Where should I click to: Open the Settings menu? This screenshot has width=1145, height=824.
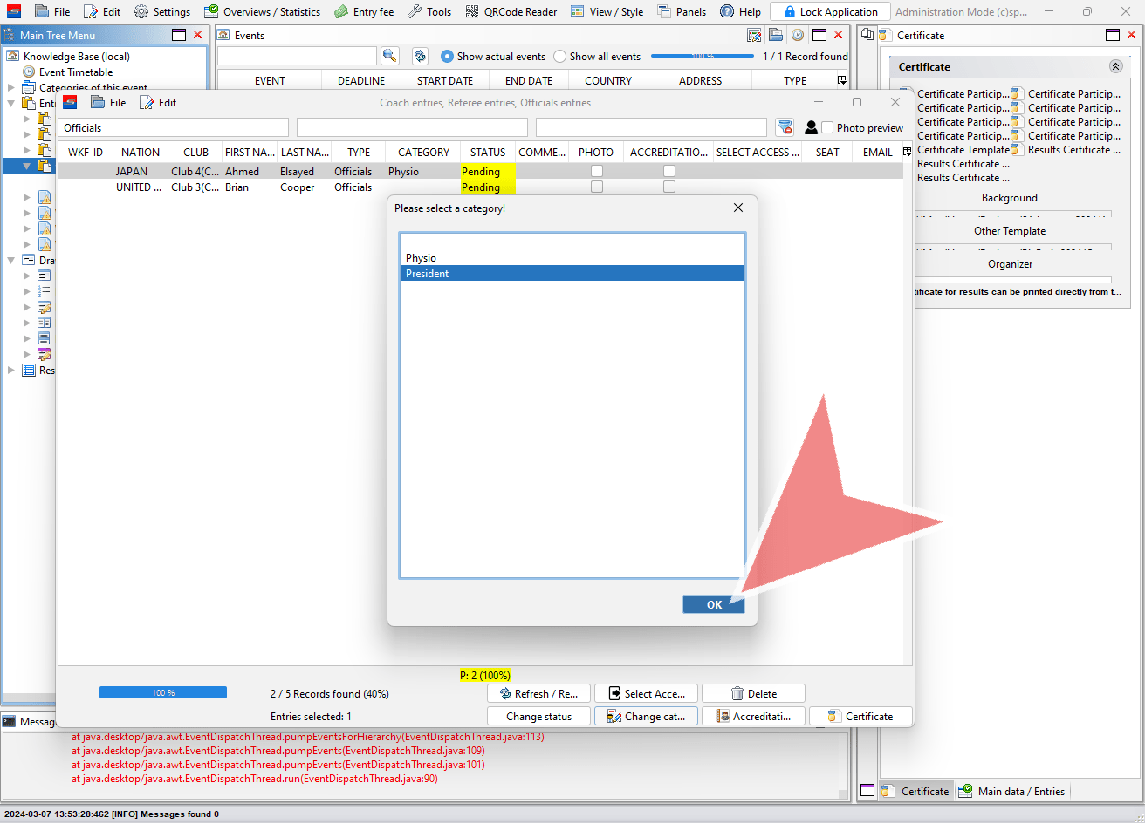coord(162,11)
